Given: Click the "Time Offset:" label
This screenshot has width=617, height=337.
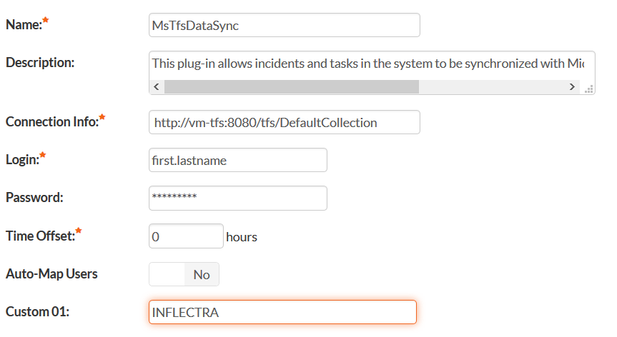Looking at the screenshot, I should [39, 236].
